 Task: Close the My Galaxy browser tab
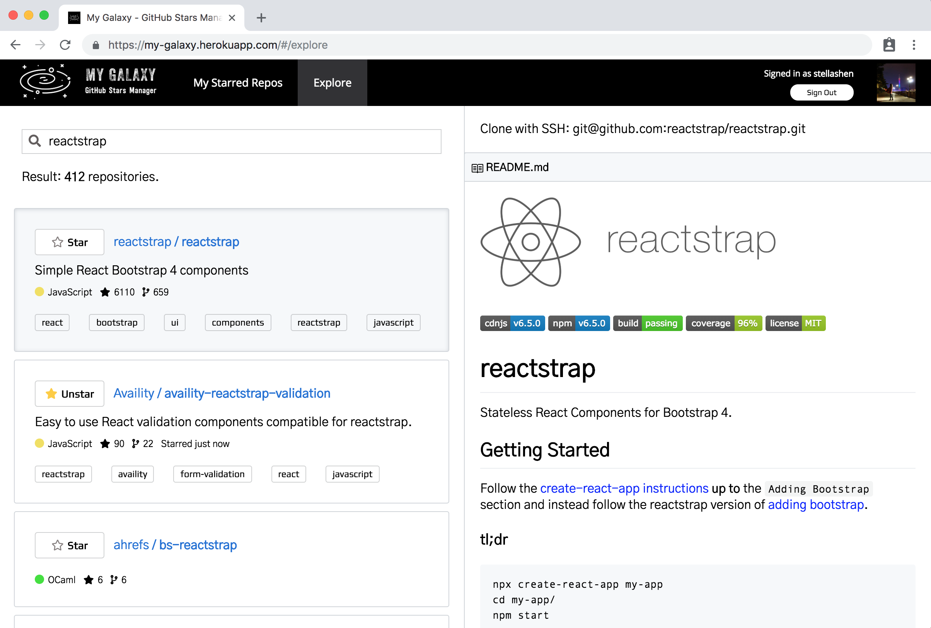coord(232,18)
